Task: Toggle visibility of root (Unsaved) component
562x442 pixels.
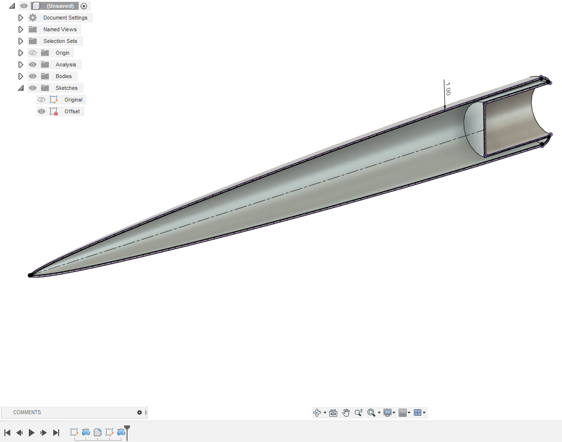Action: click(23, 6)
